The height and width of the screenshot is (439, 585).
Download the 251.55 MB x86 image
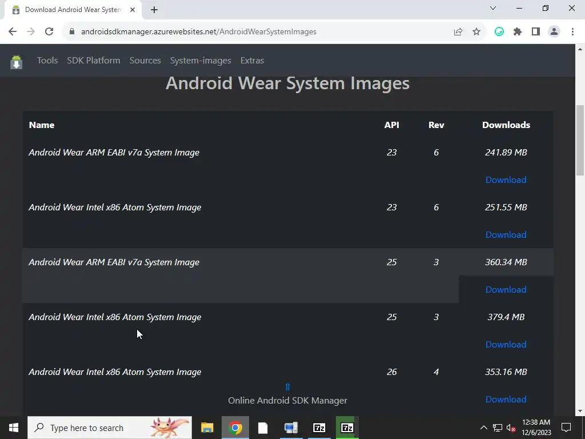(x=506, y=235)
